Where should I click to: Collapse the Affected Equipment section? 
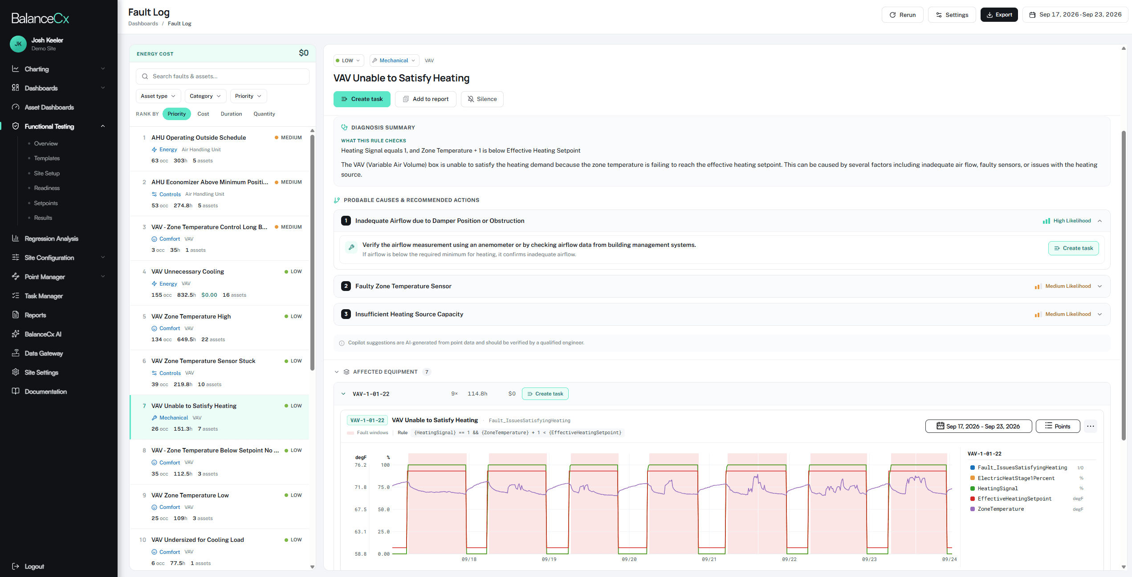coord(337,372)
